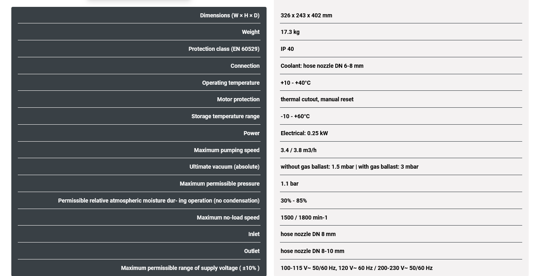
Task: Click the Protection class (EN 60529) label
Action: click(224, 49)
